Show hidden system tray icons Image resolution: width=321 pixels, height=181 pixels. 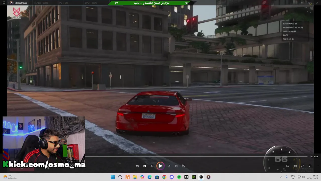point(281,177)
